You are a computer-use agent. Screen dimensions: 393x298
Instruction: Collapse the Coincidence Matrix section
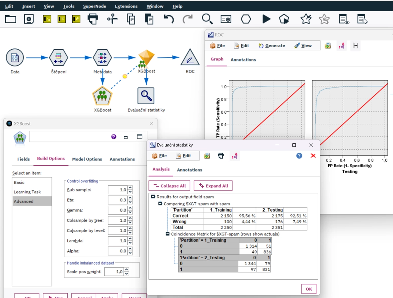point(167,234)
